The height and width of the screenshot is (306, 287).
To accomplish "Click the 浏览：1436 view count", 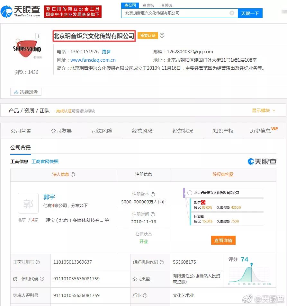I will pyautogui.click(x=26, y=72).
